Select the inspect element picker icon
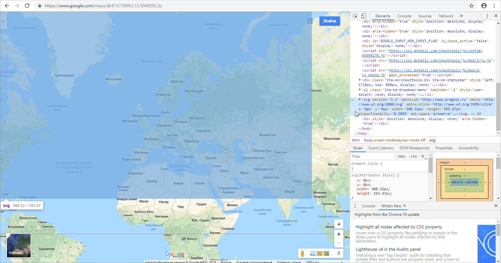This screenshot has height=263, width=501. point(355,16)
